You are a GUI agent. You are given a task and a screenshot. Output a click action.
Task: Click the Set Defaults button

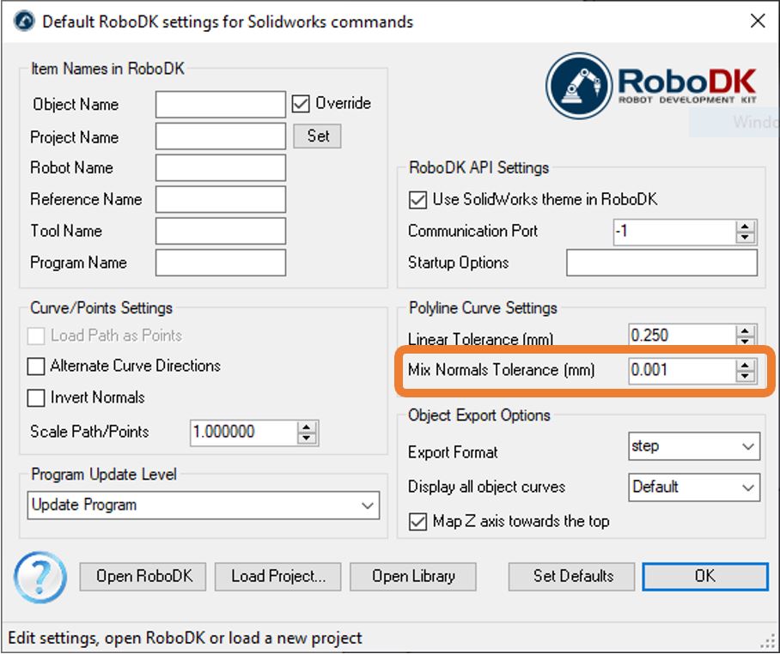click(572, 576)
